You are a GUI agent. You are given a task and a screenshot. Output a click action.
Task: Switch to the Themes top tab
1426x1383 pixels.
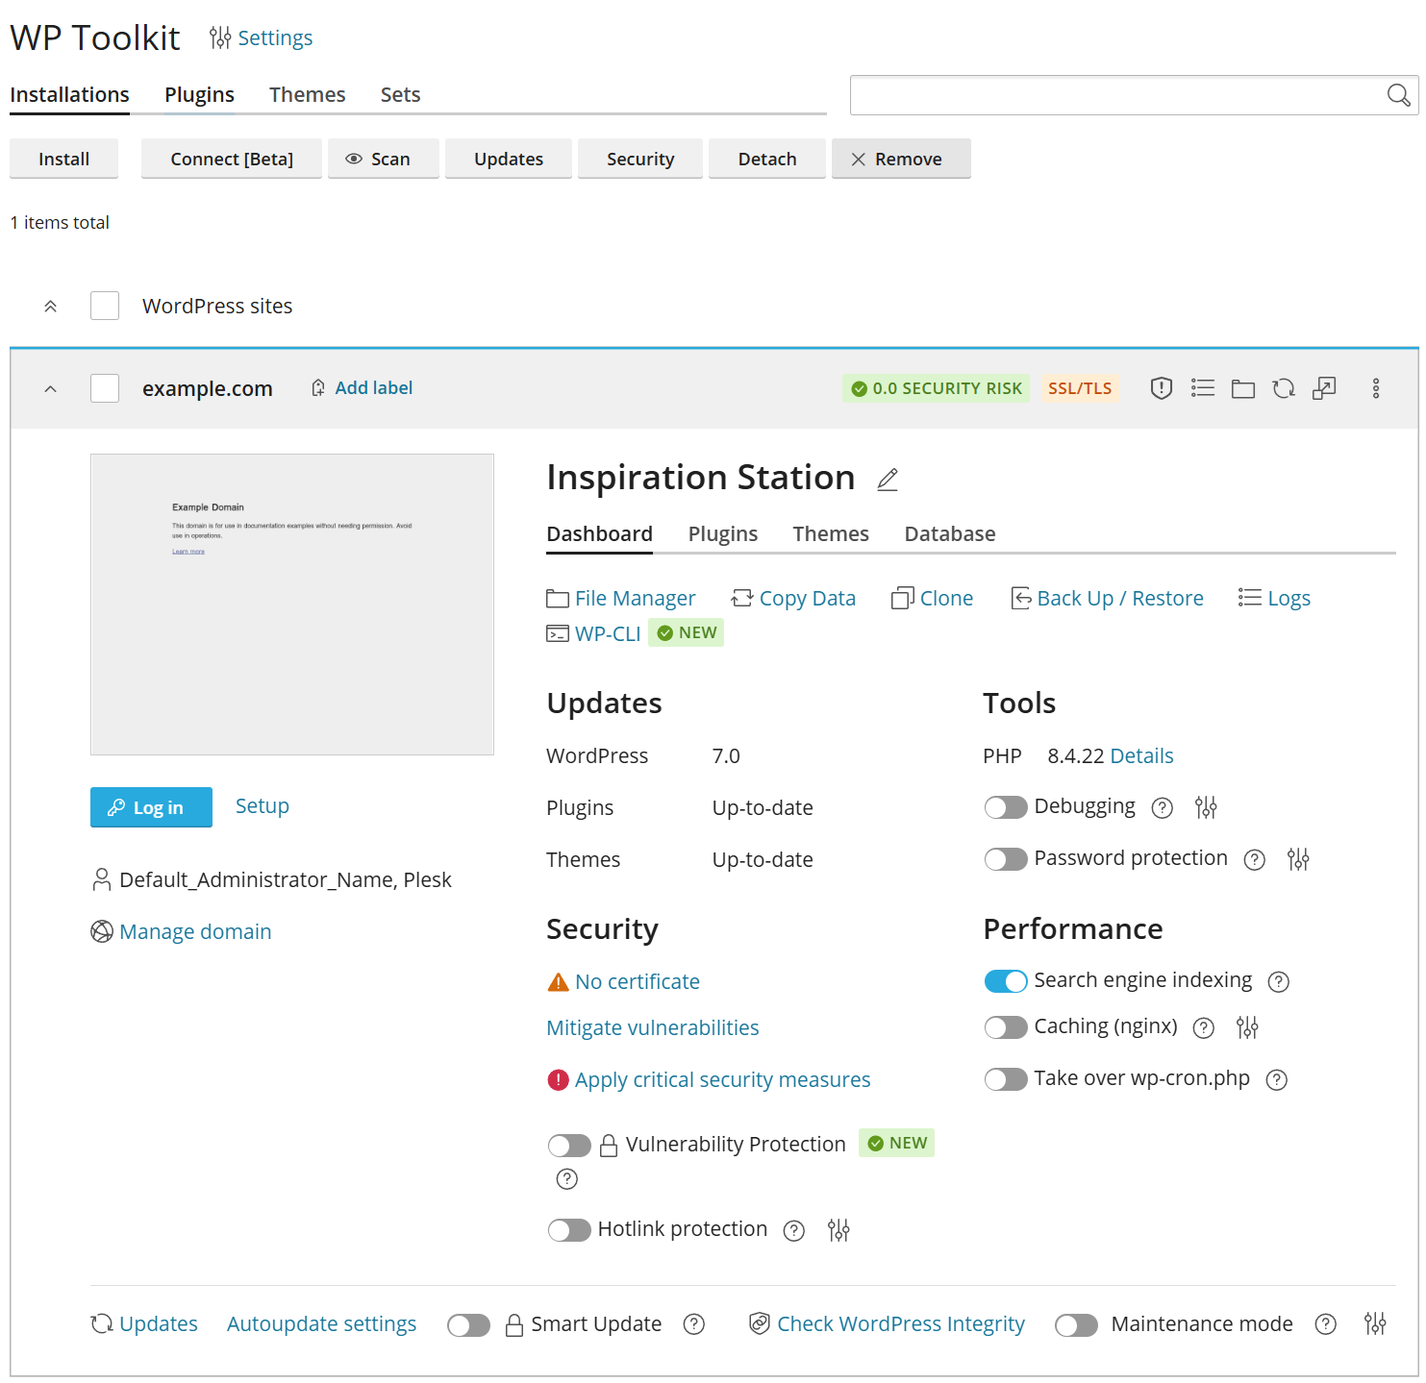[x=307, y=95]
